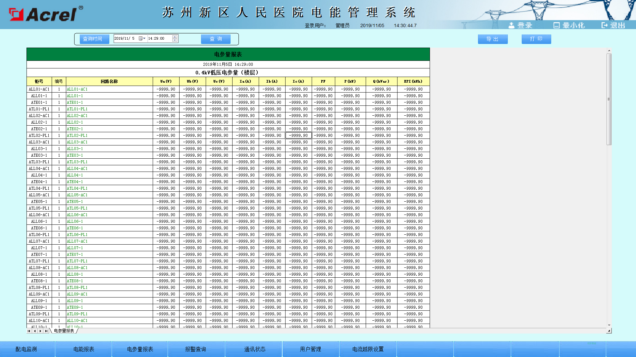
Task: Go to next sheet navigation arrow
Action: (x=40, y=331)
